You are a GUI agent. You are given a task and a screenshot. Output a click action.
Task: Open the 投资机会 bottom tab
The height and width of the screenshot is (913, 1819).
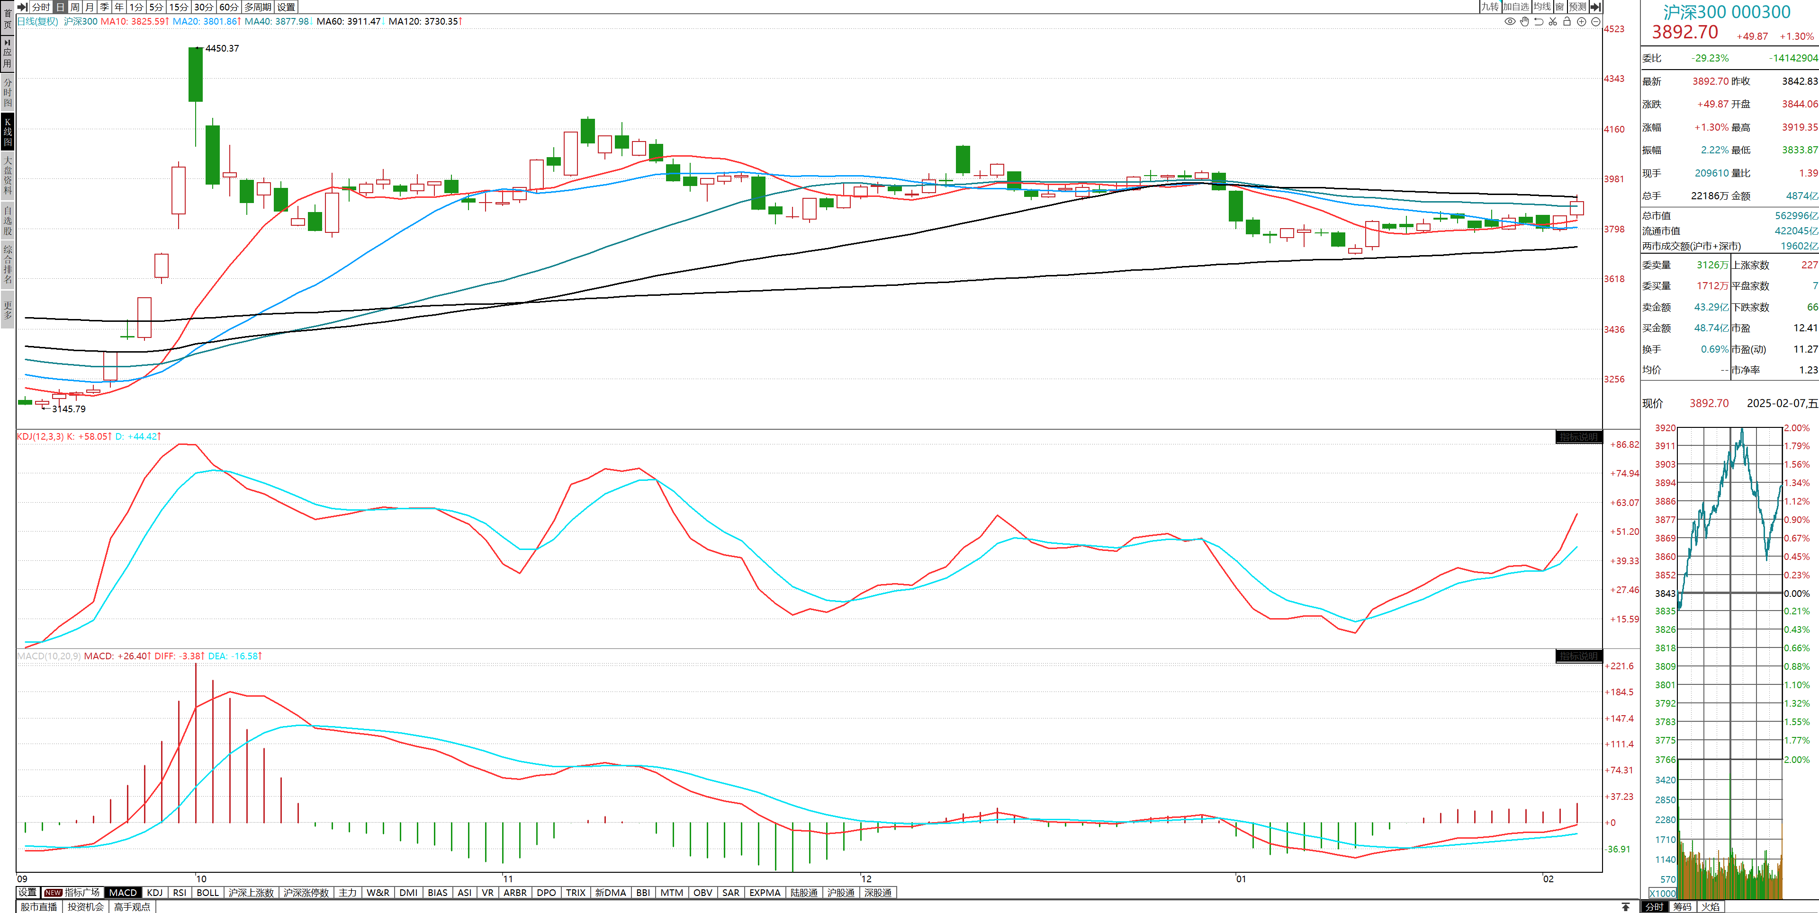[85, 907]
